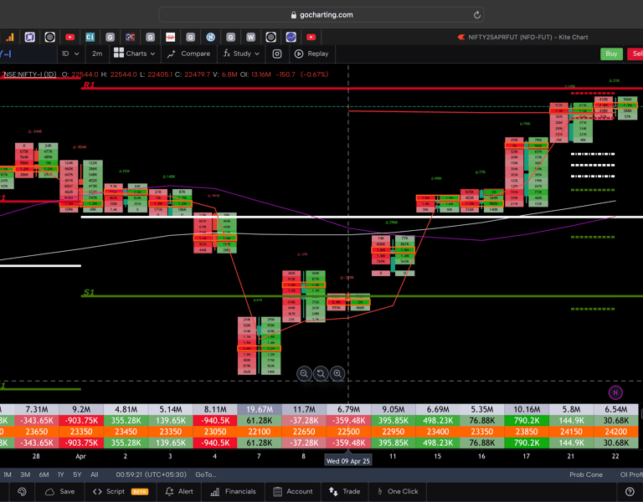
Task: Click the NSE:NIFTY-I (1D) symbol legend
Action: [29, 74]
